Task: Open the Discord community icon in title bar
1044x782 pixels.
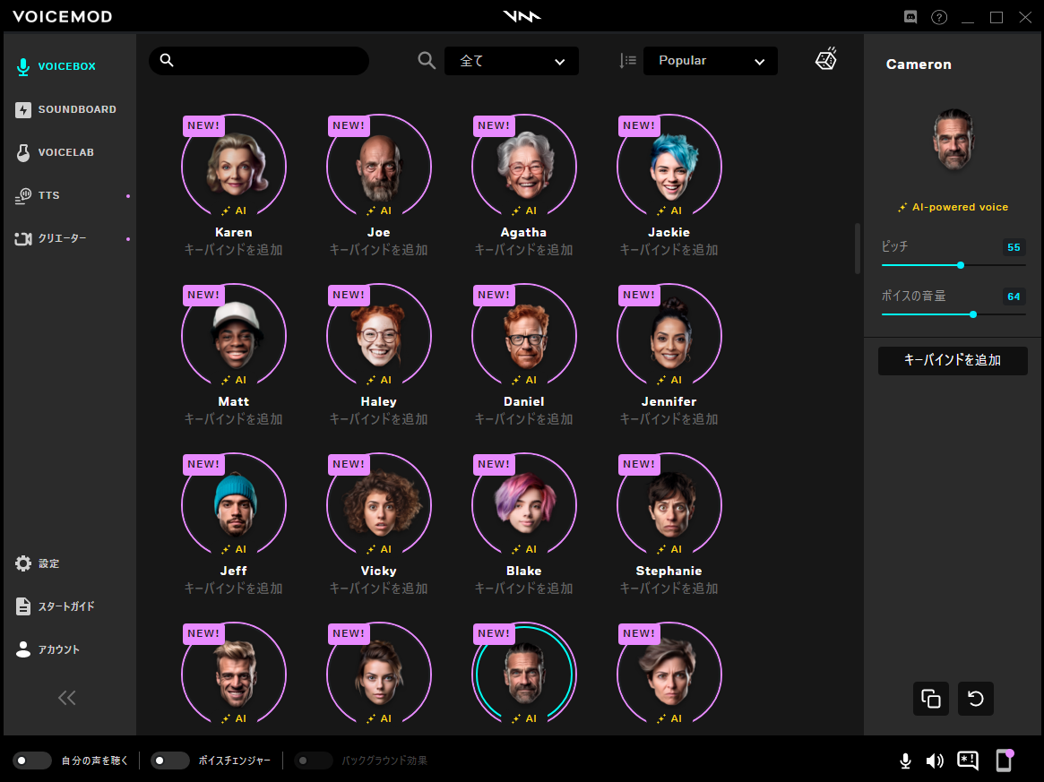Action: tap(910, 17)
